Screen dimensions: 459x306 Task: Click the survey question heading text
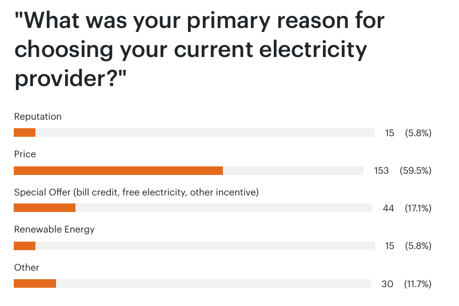[x=199, y=49]
